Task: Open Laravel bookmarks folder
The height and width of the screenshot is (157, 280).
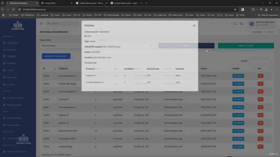Action: click(x=56, y=15)
